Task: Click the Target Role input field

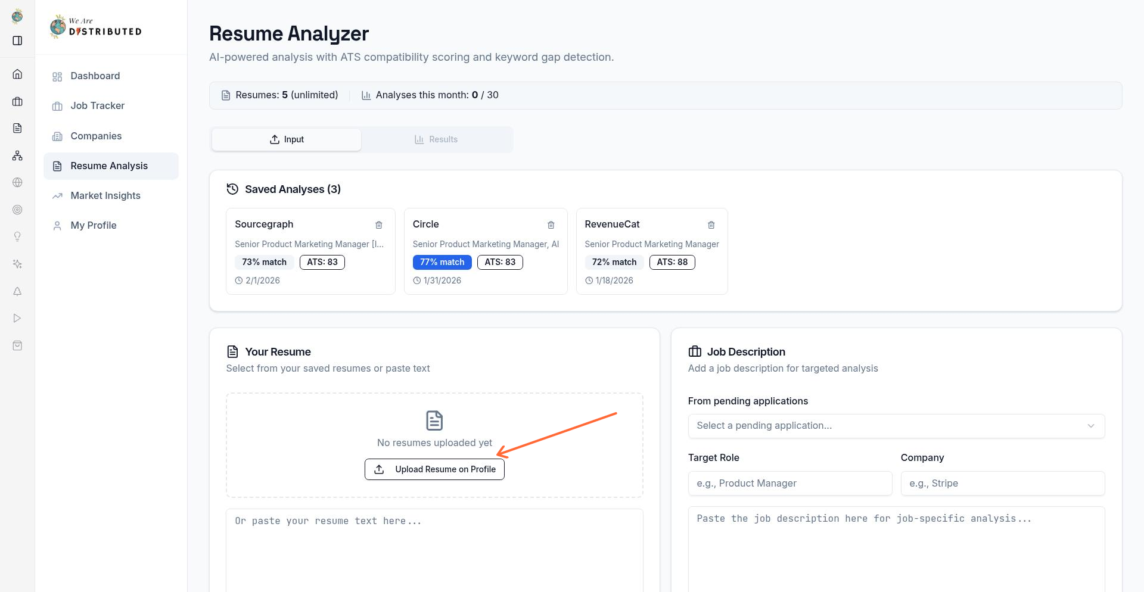Action: 790,483
